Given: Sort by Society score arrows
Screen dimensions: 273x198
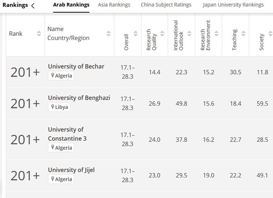Looking at the screenshot, I should (270, 33).
